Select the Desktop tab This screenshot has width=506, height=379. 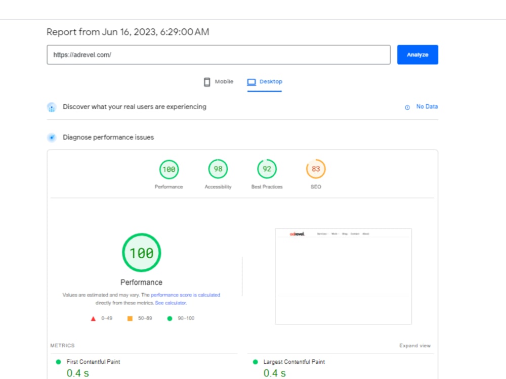(x=265, y=82)
